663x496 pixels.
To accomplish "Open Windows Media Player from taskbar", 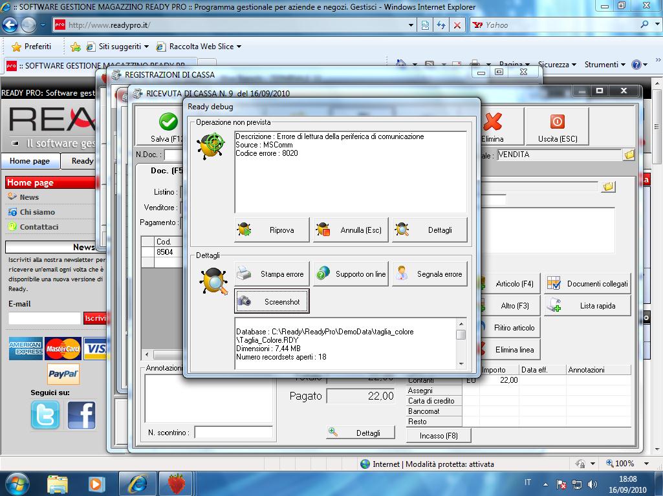I will 96,484.
